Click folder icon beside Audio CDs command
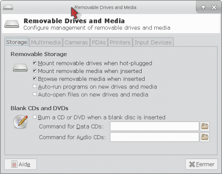This screenshot has height=174, width=222. tap(205, 137)
